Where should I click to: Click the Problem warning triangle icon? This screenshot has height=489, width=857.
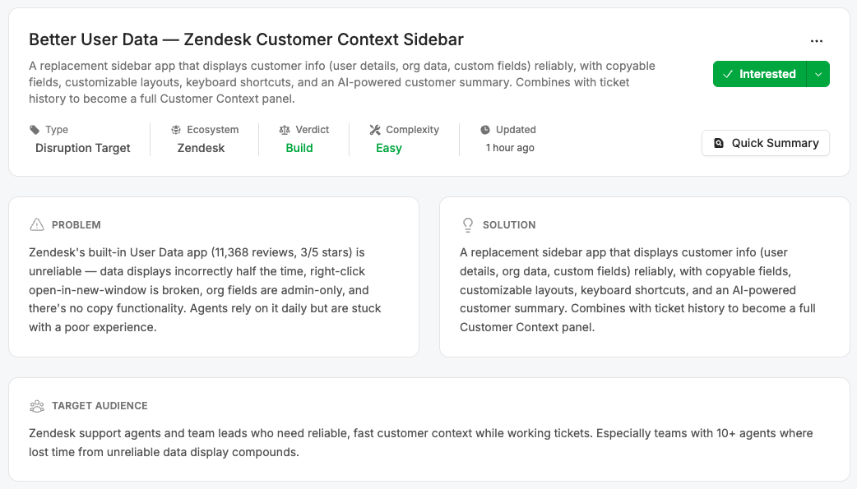coord(37,224)
